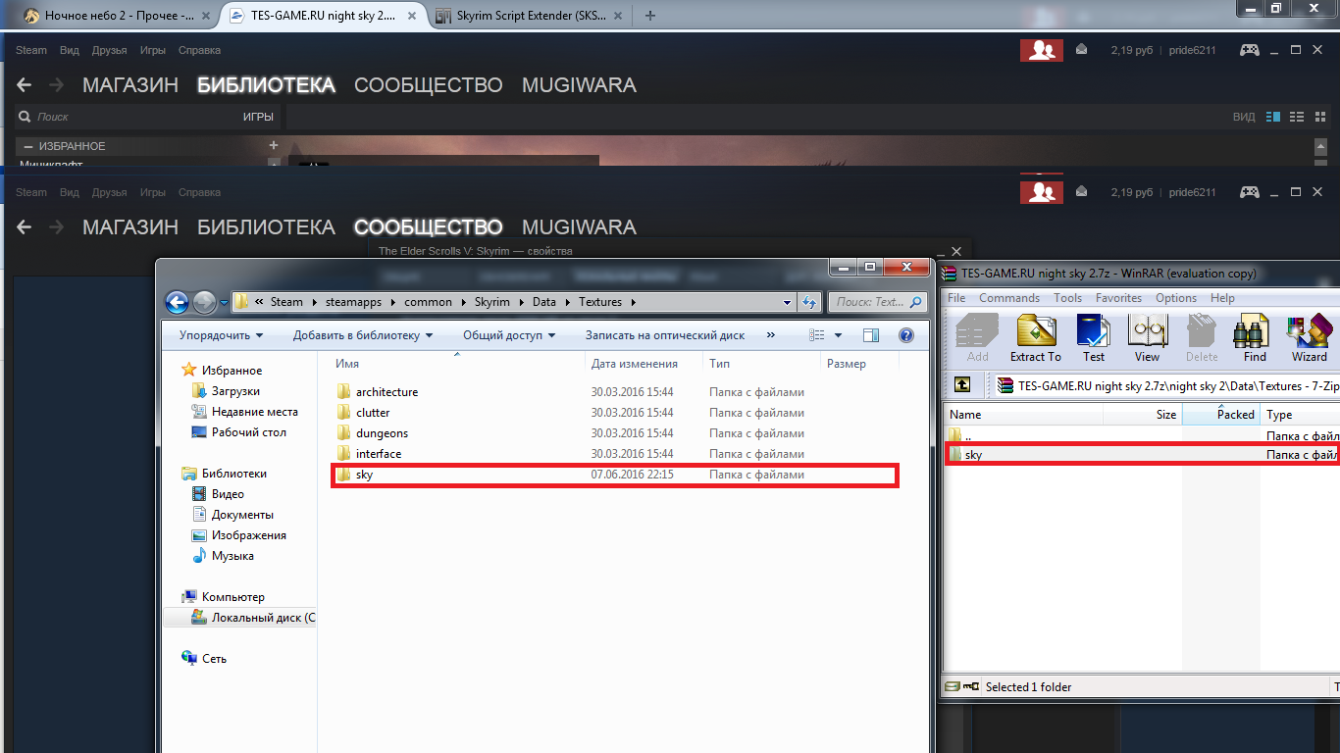Click the Steam library search magnifier icon
This screenshot has width=1340, height=753.
(25, 117)
